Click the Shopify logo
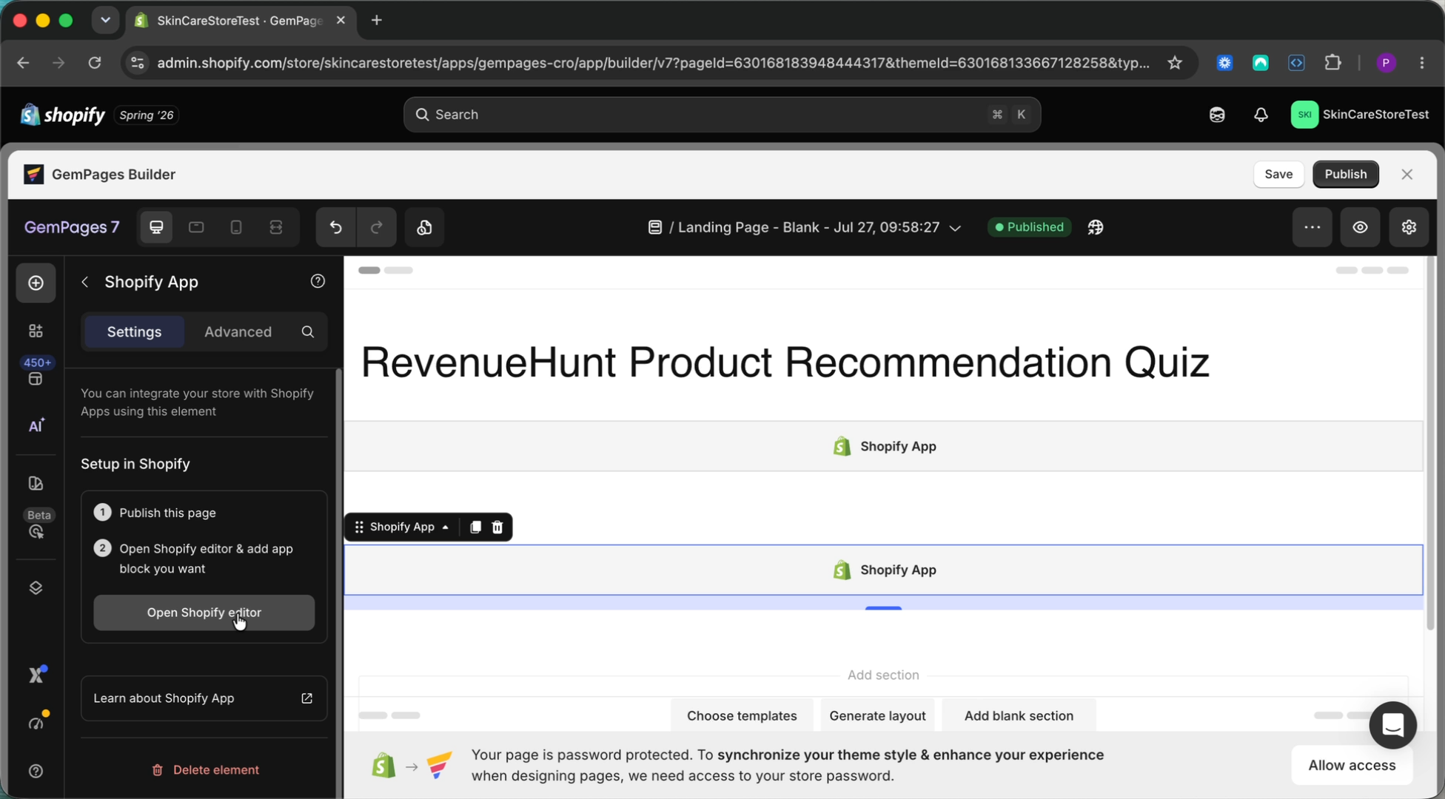This screenshot has width=1445, height=799. click(63, 115)
